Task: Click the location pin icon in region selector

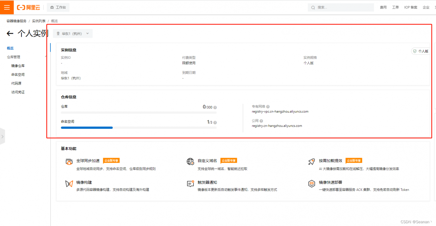Action: coord(58,34)
